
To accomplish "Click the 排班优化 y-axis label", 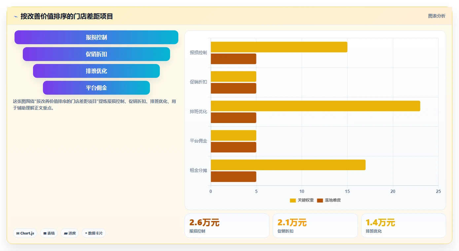I will (198, 111).
